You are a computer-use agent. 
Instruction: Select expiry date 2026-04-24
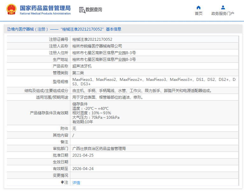[83, 169]
